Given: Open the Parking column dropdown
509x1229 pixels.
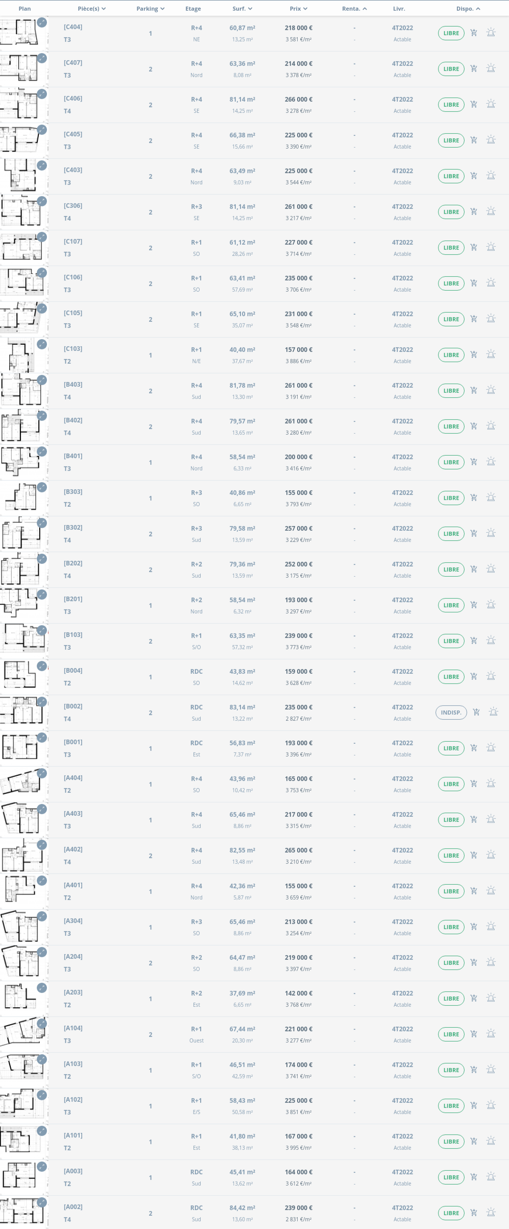Looking at the screenshot, I should point(150,9).
